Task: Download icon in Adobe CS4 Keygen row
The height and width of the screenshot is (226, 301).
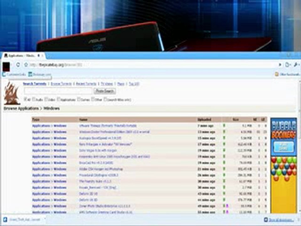Action: (x=224, y=169)
